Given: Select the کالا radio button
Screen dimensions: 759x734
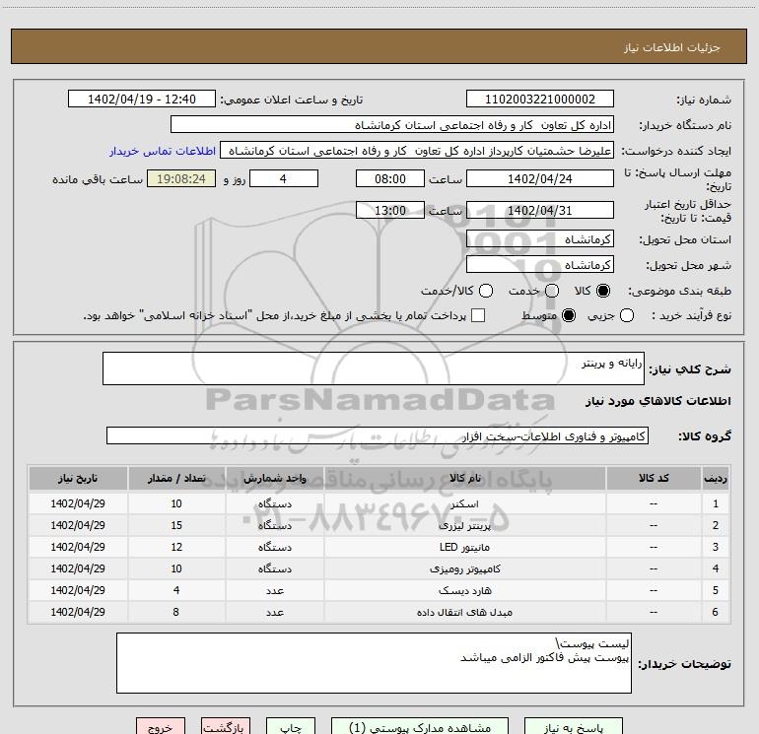Looking at the screenshot, I should coord(603,291).
